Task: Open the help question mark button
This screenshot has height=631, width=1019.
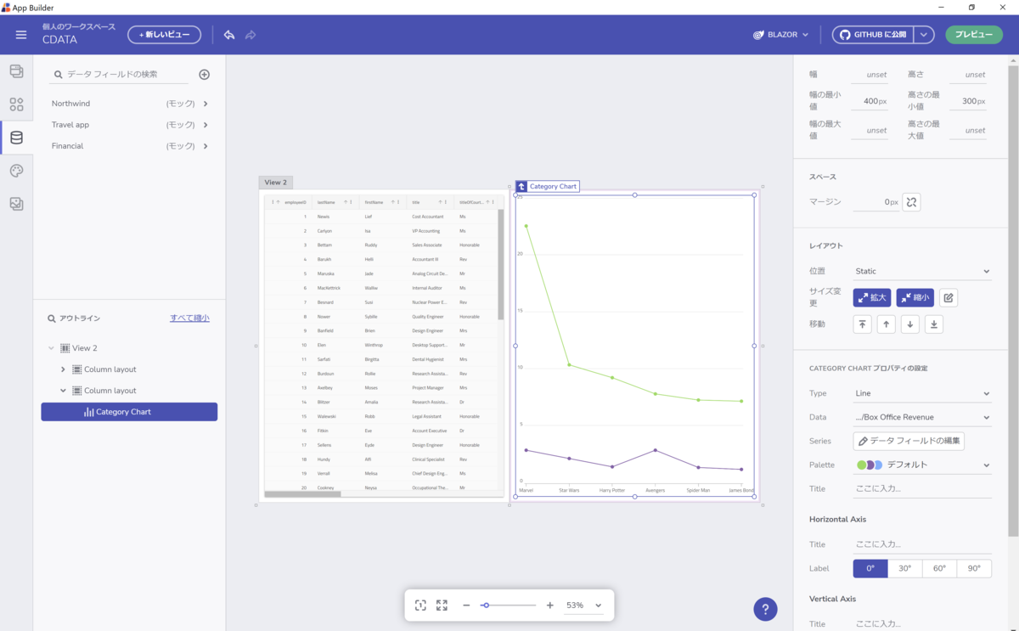Action: point(765,609)
